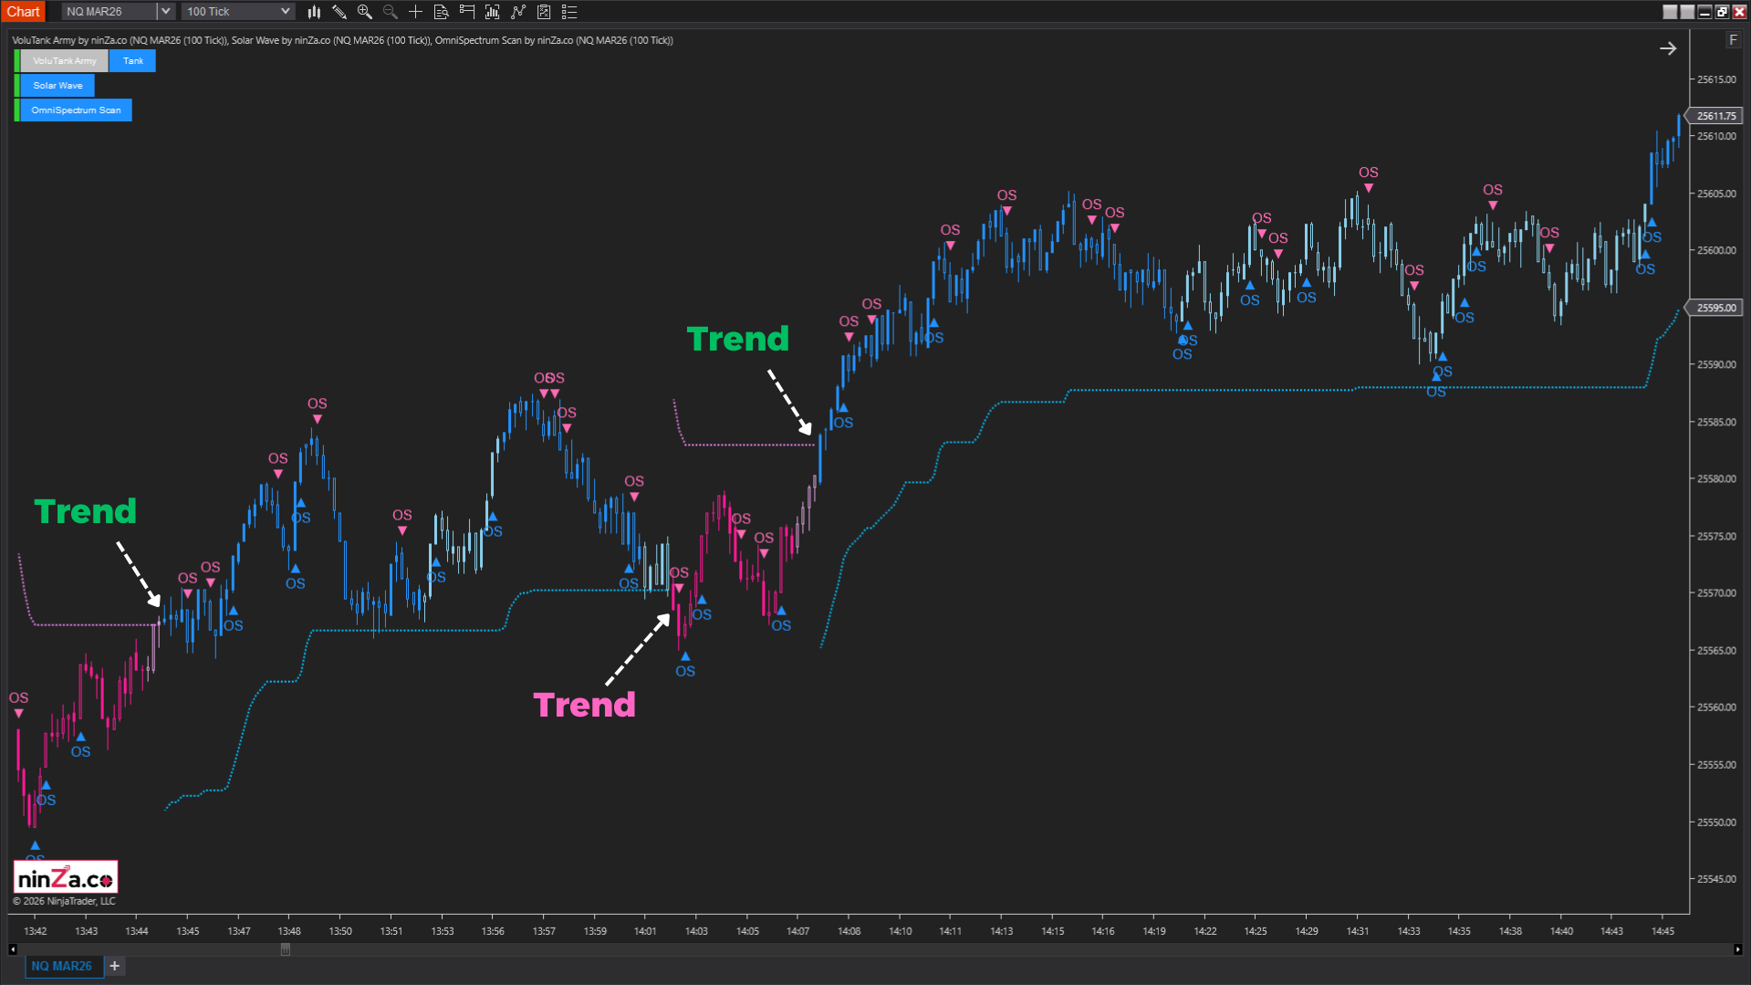
Task: Open the Bars chart style icon
Action: 314,12
